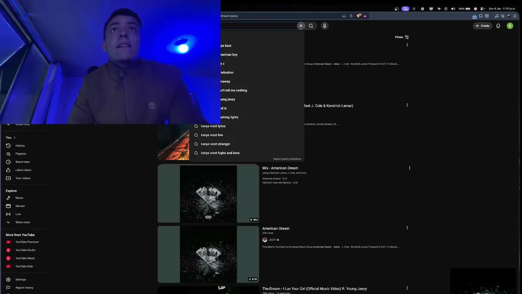Screen dimensions: 522x294
Task: Click Report search predictions
Action: [x=287, y=159]
